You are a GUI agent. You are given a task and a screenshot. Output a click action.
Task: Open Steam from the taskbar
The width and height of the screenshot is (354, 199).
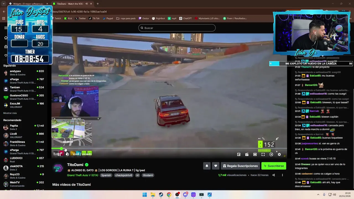pyautogui.click(x=161, y=195)
